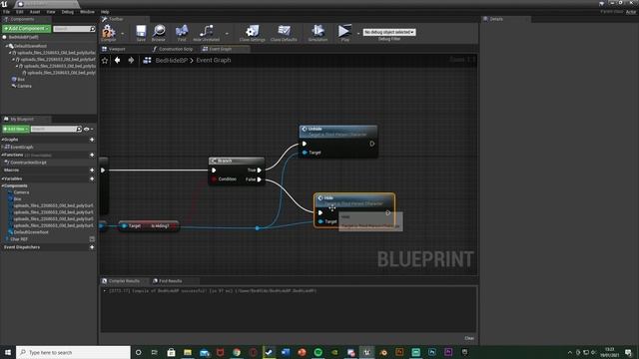This screenshot has height=359, width=639.
Task: Focus the Windows taskbar search box
Action: (73, 352)
